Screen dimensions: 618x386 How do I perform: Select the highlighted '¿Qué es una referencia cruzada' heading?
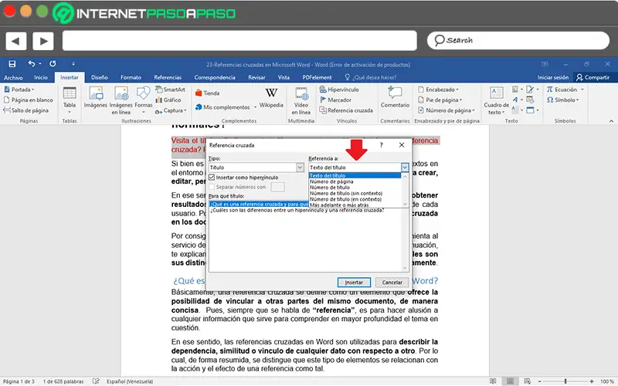click(x=259, y=204)
